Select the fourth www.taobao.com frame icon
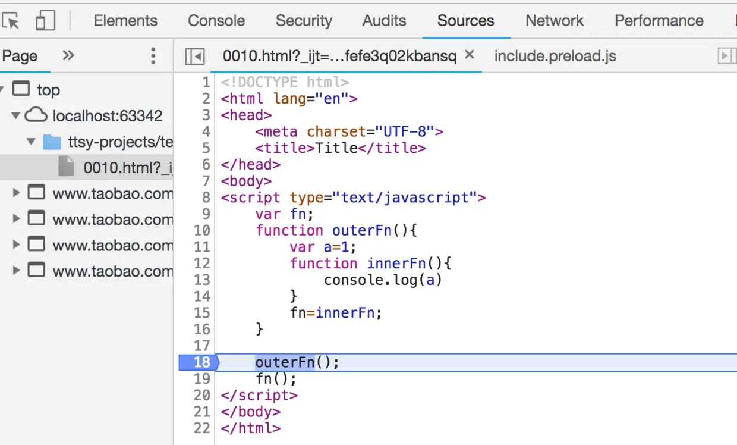This screenshot has height=445, width=737. [x=37, y=270]
